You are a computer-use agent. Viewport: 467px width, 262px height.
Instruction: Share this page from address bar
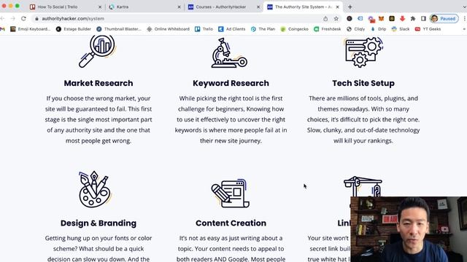[x=325, y=18]
